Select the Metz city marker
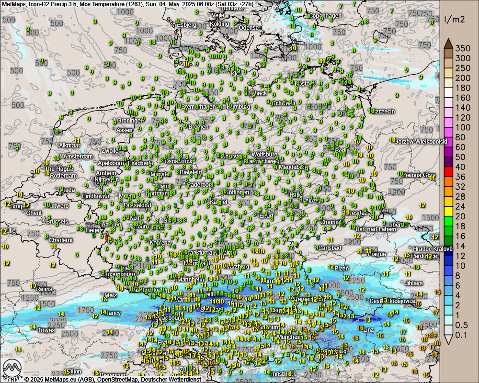The height and width of the screenshot is (383, 479). point(102,295)
